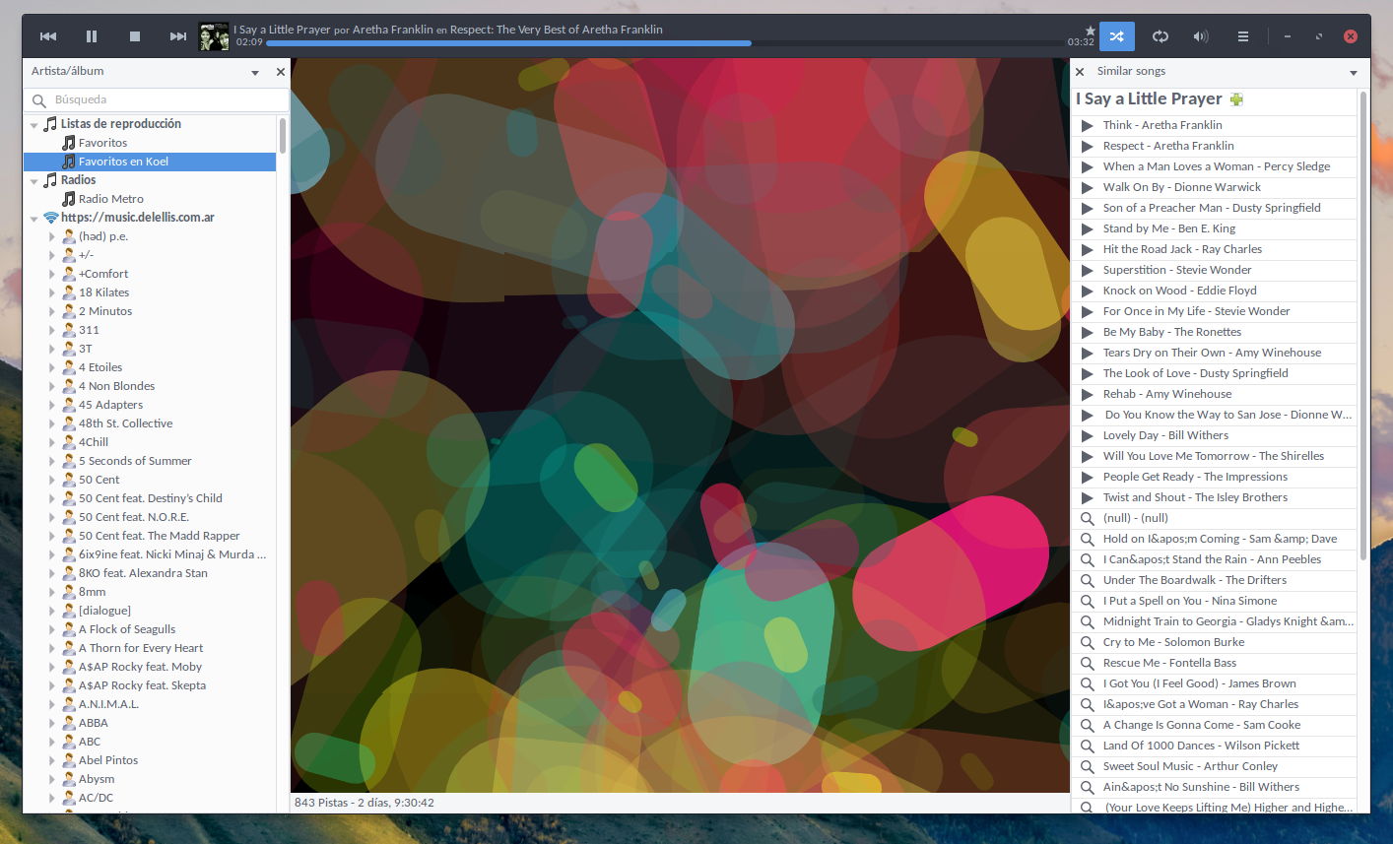Play When a Man Loves a Woman
Screen dimensions: 1393x844
(x=1088, y=166)
